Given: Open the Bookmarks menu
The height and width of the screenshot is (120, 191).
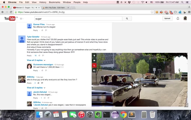Looking at the screenshot, I should pos(54,2).
